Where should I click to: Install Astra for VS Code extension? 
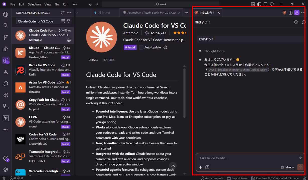pos(66,92)
